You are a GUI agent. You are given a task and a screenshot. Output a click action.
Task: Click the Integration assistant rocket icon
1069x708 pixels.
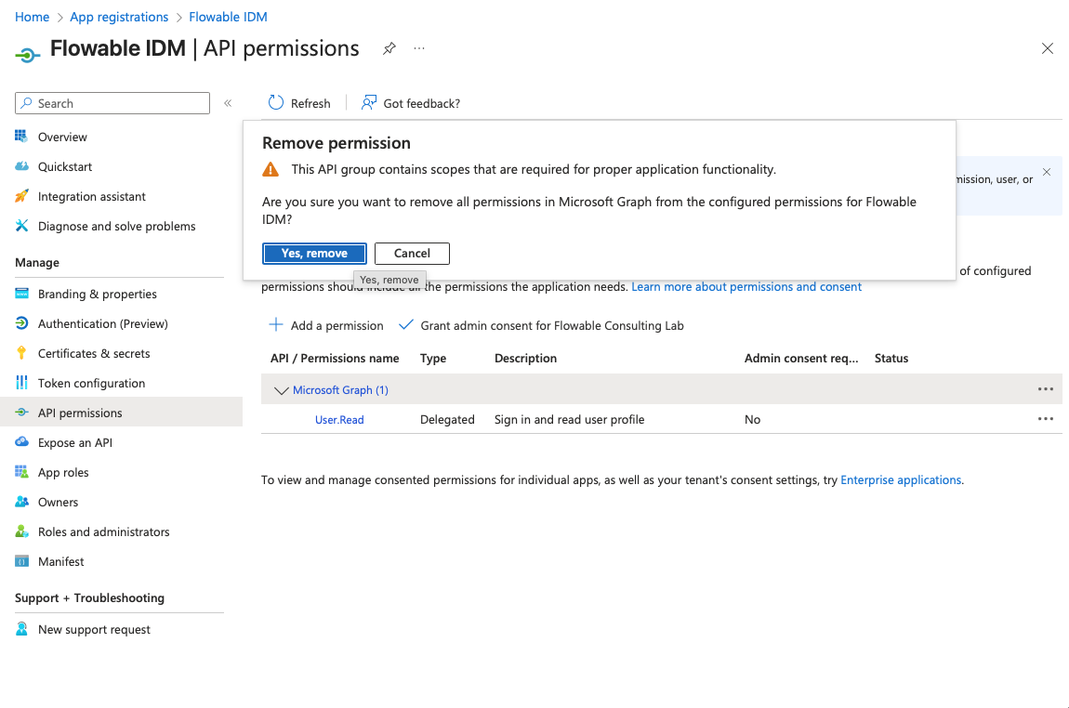point(21,197)
